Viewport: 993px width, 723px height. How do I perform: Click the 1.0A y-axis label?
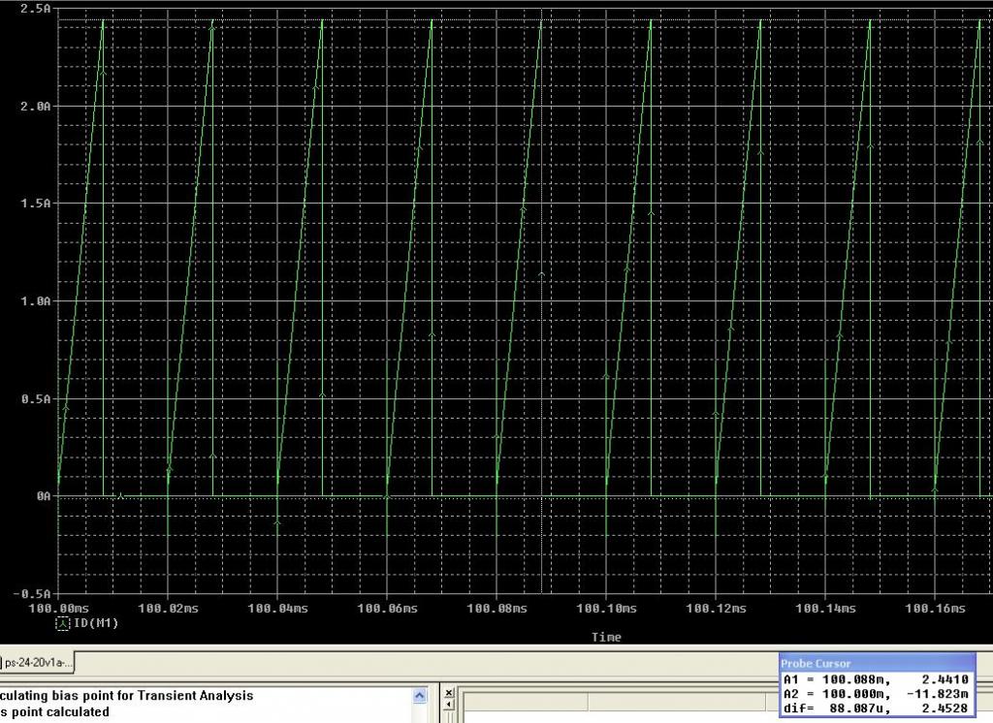pyautogui.click(x=35, y=301)
